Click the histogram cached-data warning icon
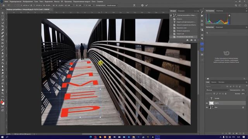Screen dimensions: 248x139 [x=229, y=15]
